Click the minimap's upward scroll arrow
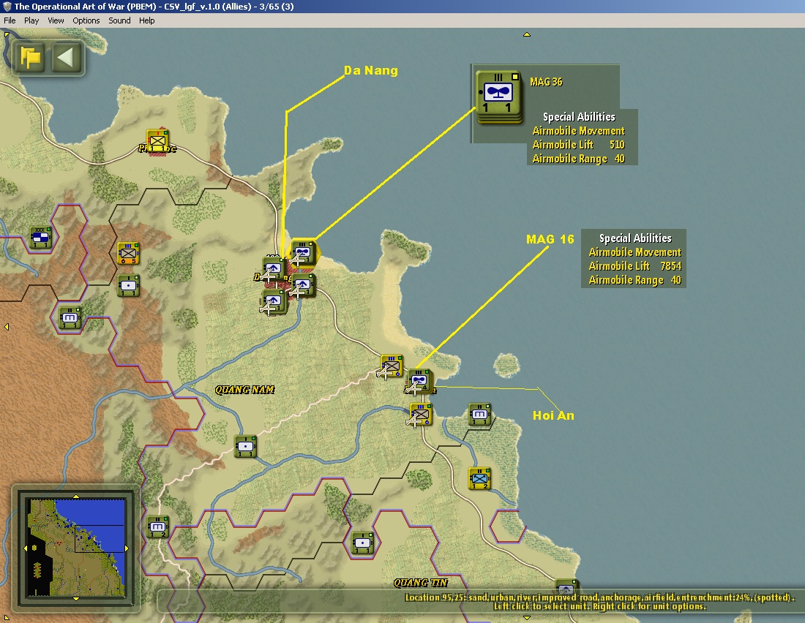805x623 pixels. tap(76, 496)
